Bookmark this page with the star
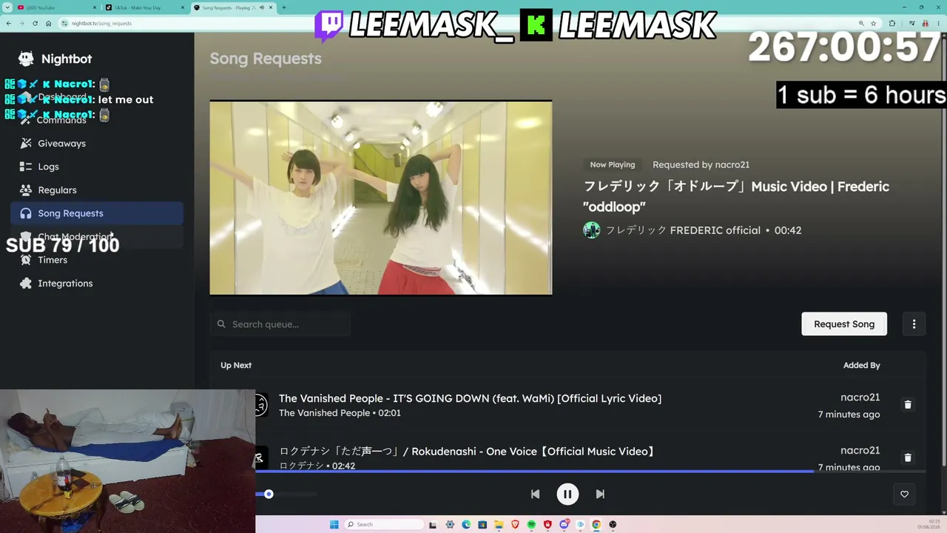 [873, 23]
